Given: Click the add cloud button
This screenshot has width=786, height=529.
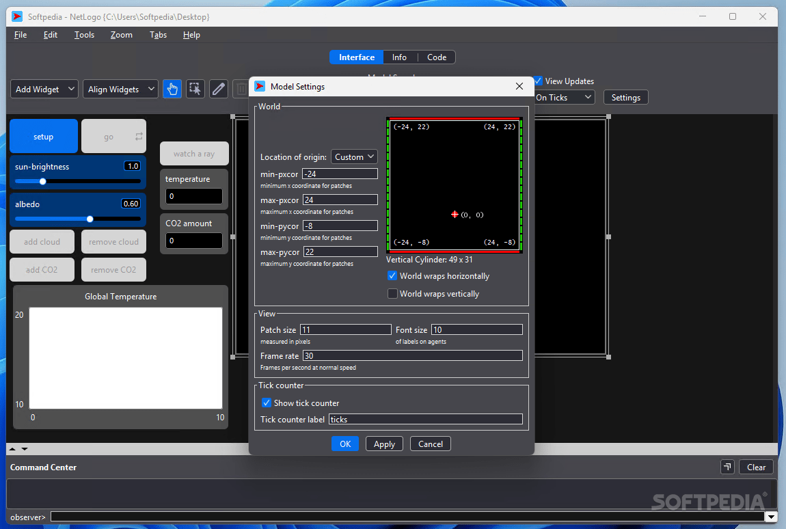Looking at the screenshot, I should click(x=42, y=242).
